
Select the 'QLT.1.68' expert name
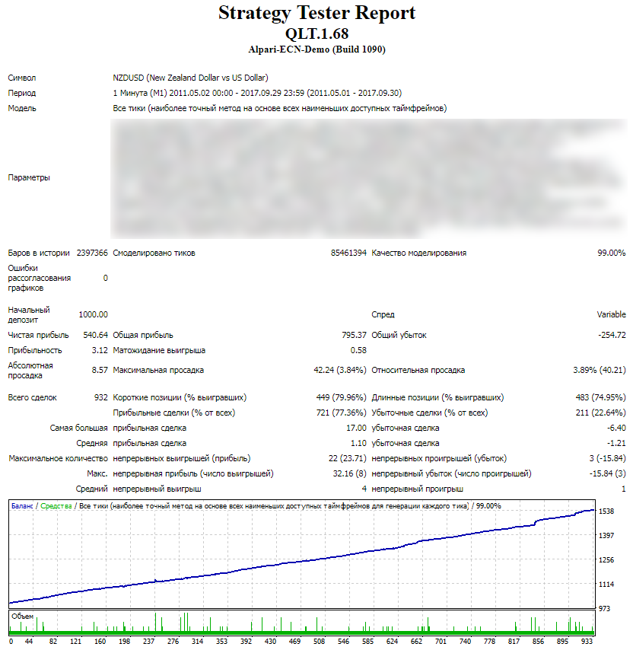pyautogui.click(x=316, y=33)
